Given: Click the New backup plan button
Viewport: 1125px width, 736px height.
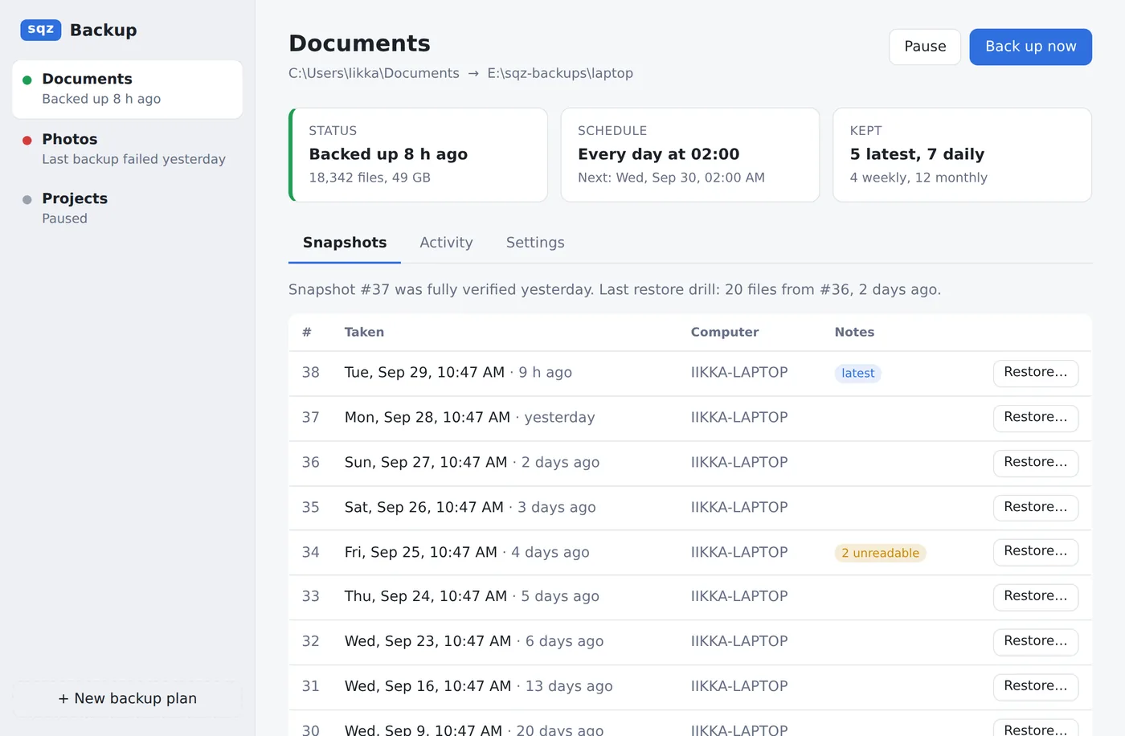Looking at the screenshot, I should [127, 699].
